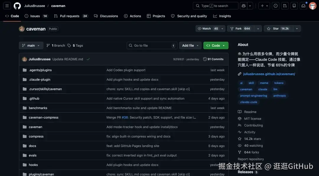This screenshot has width=319, height=176.
Task: Open the 1 Branch link
Action: 56,46
